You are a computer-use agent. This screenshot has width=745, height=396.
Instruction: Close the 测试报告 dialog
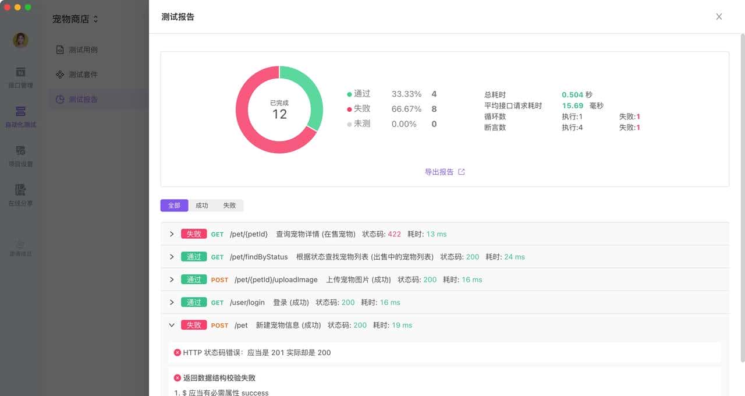coord(719,16)
